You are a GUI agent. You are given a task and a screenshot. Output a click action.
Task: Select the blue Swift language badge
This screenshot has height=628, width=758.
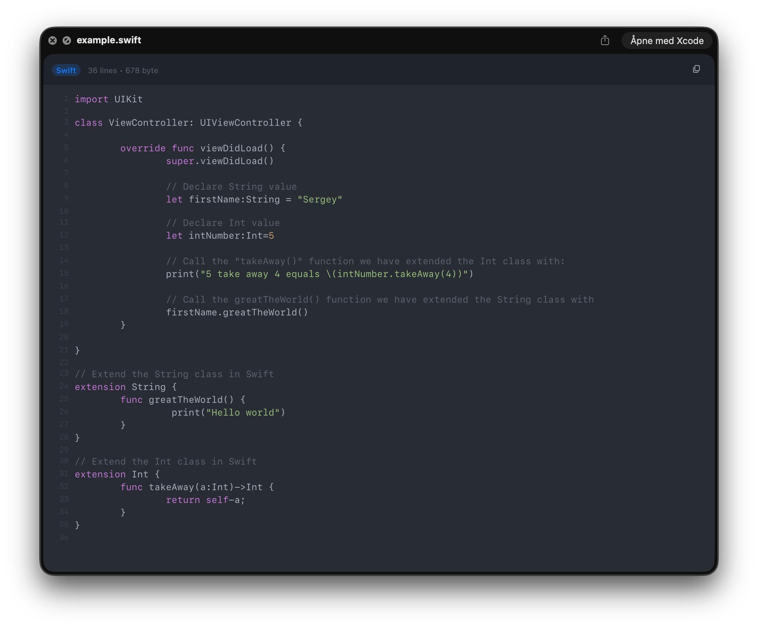(x=66, y=70)
